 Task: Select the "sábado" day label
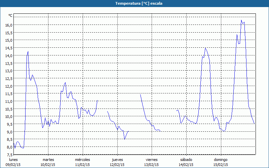(186, 160)
